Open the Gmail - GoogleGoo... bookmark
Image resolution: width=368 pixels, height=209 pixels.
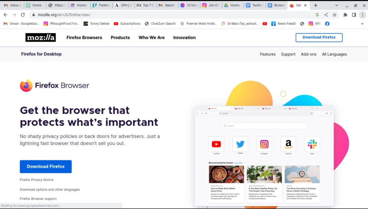pos(22,24)
